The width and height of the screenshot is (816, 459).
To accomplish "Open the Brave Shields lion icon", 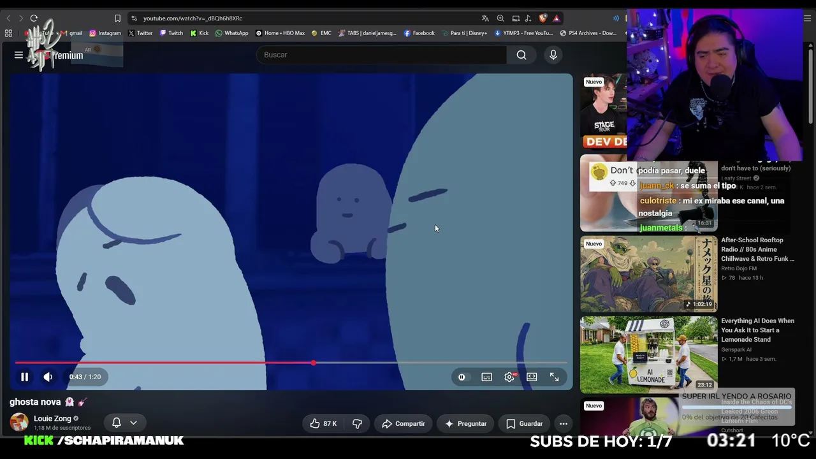I will tap(543, 18).
